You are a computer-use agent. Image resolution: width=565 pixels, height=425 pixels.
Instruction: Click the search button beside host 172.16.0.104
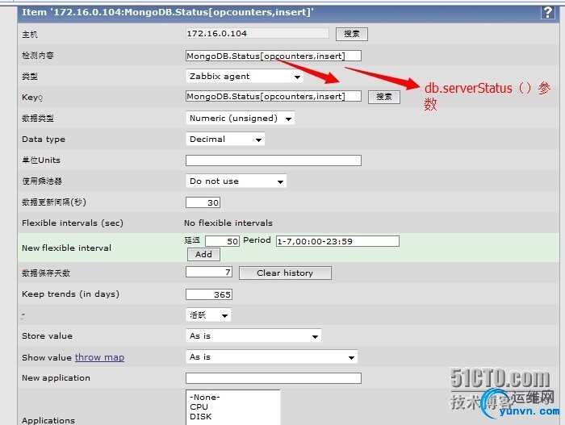(x=352, y=34)
